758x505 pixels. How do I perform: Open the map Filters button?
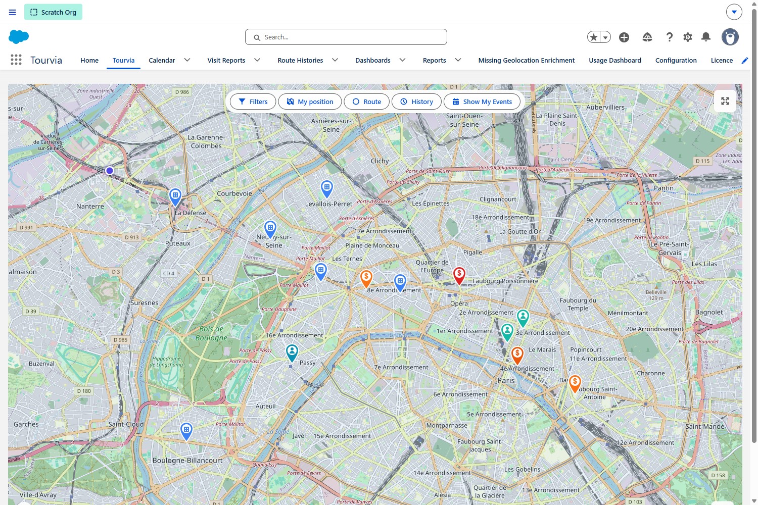[x=253, y=102]
